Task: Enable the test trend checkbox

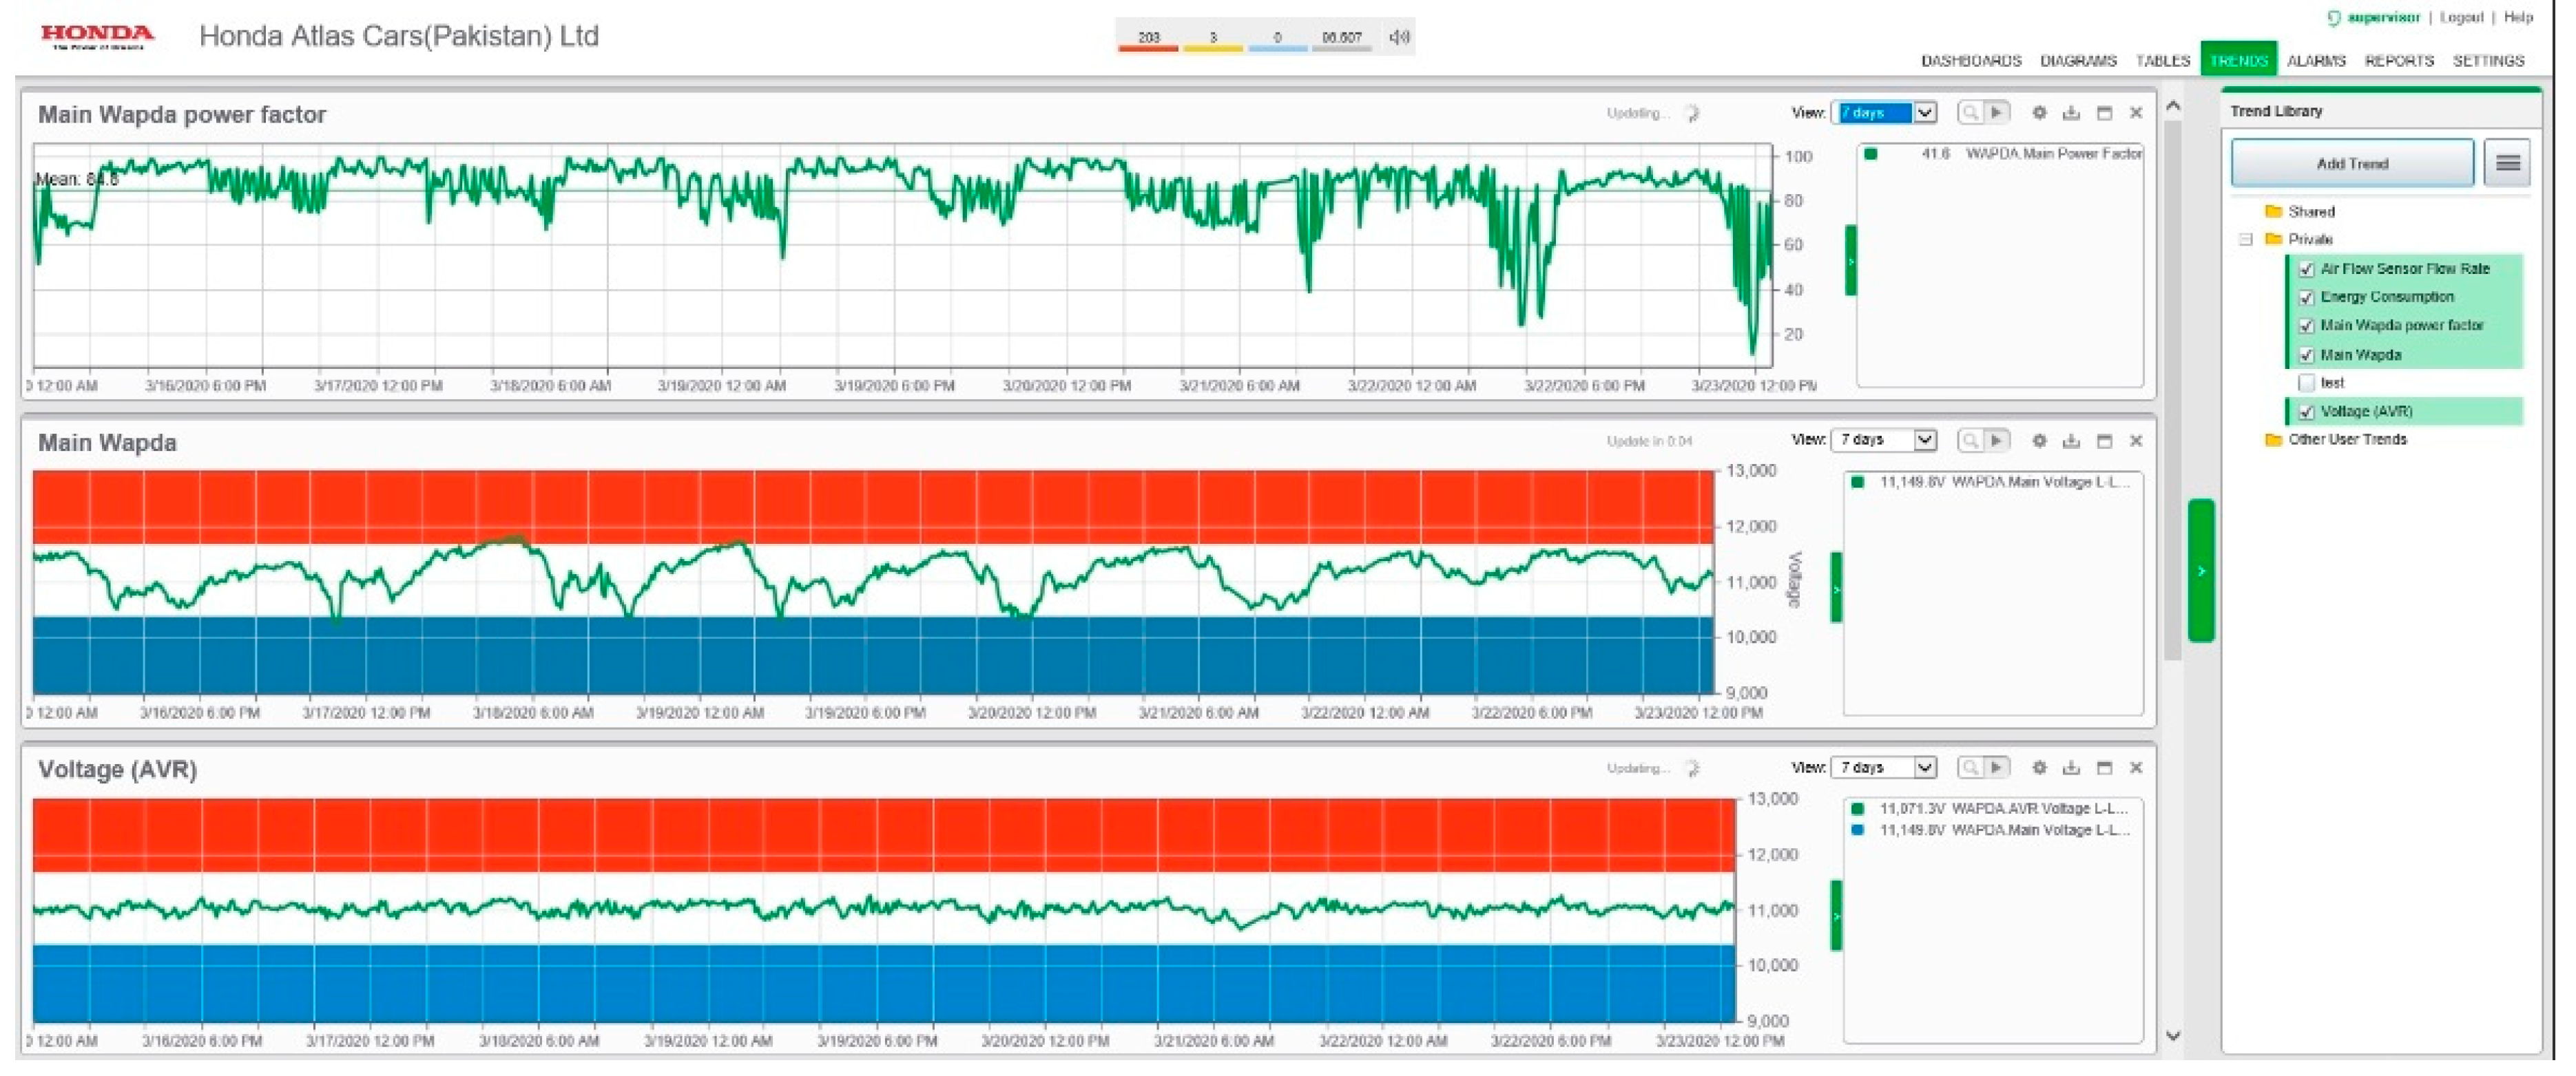Action: coord(2306,383)
